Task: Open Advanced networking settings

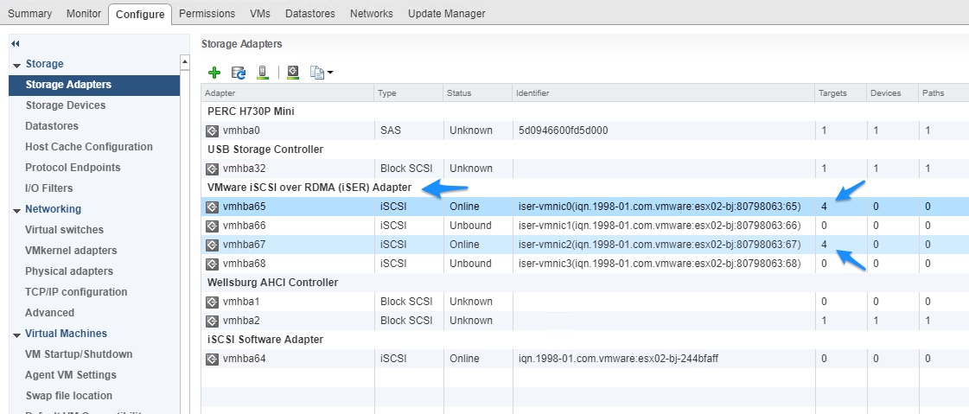Action: point(49,313)
